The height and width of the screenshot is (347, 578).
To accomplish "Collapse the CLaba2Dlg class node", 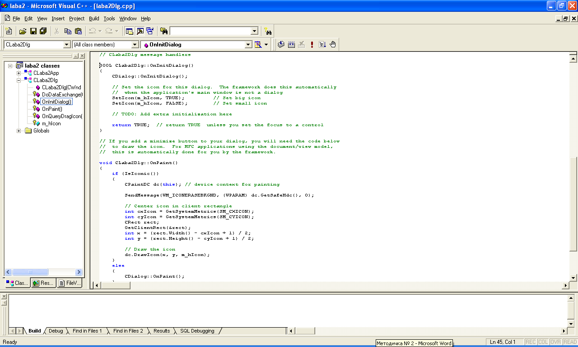I will click(x=19, y=80).
